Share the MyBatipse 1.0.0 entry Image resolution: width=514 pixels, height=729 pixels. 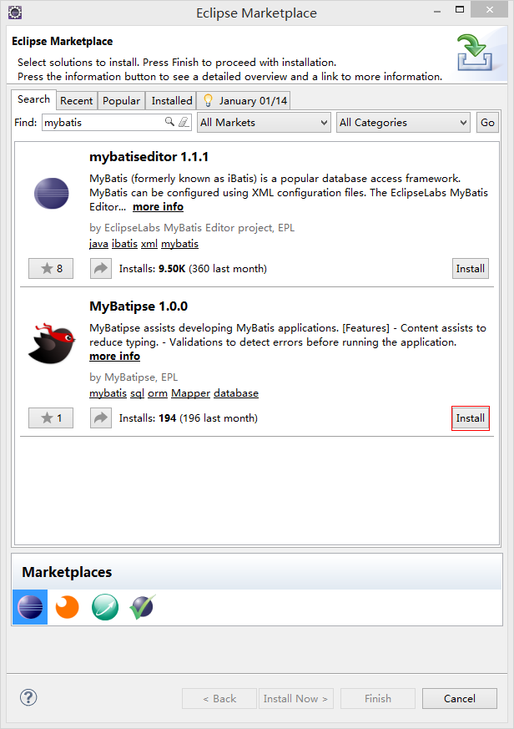point(101,418)
